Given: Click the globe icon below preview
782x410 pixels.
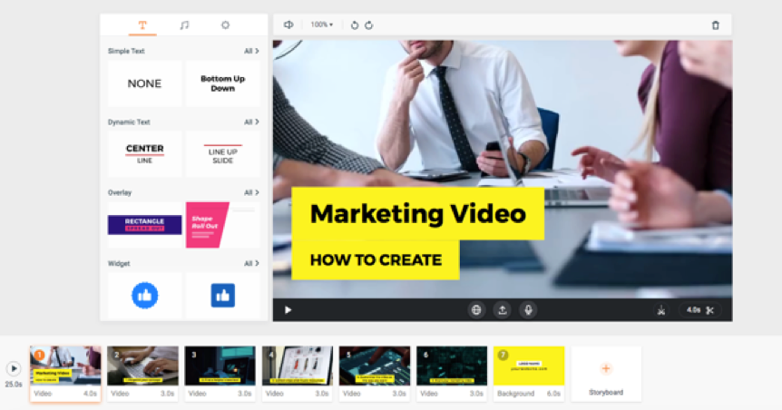Looking at the screenshot, I should pyautogui.click(x=476, y=310).
